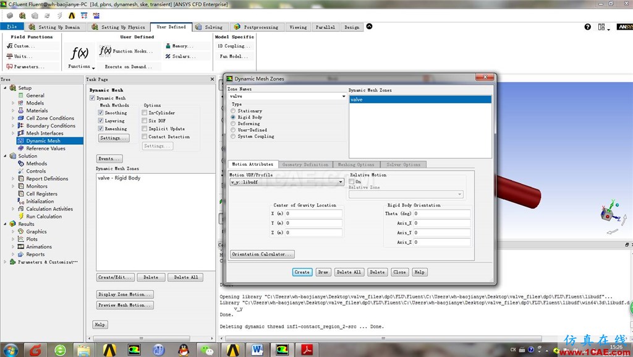The image size is (633, 357).
Task: Open the Meshing Options tab
Action: 356,165
